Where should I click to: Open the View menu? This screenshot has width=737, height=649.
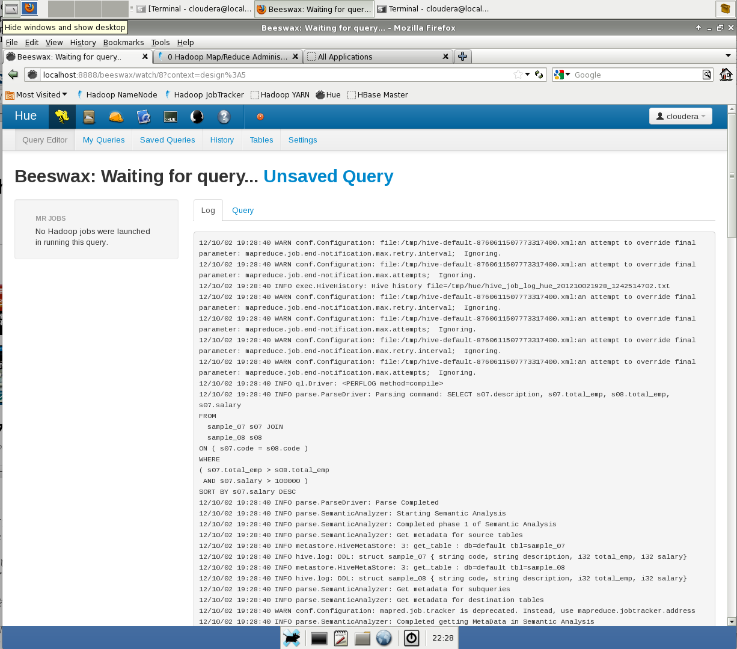coord(54,42)
